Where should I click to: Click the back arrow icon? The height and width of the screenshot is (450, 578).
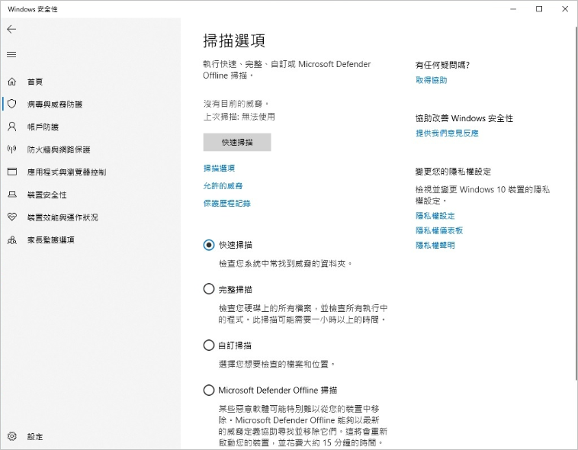coord(11,29)
